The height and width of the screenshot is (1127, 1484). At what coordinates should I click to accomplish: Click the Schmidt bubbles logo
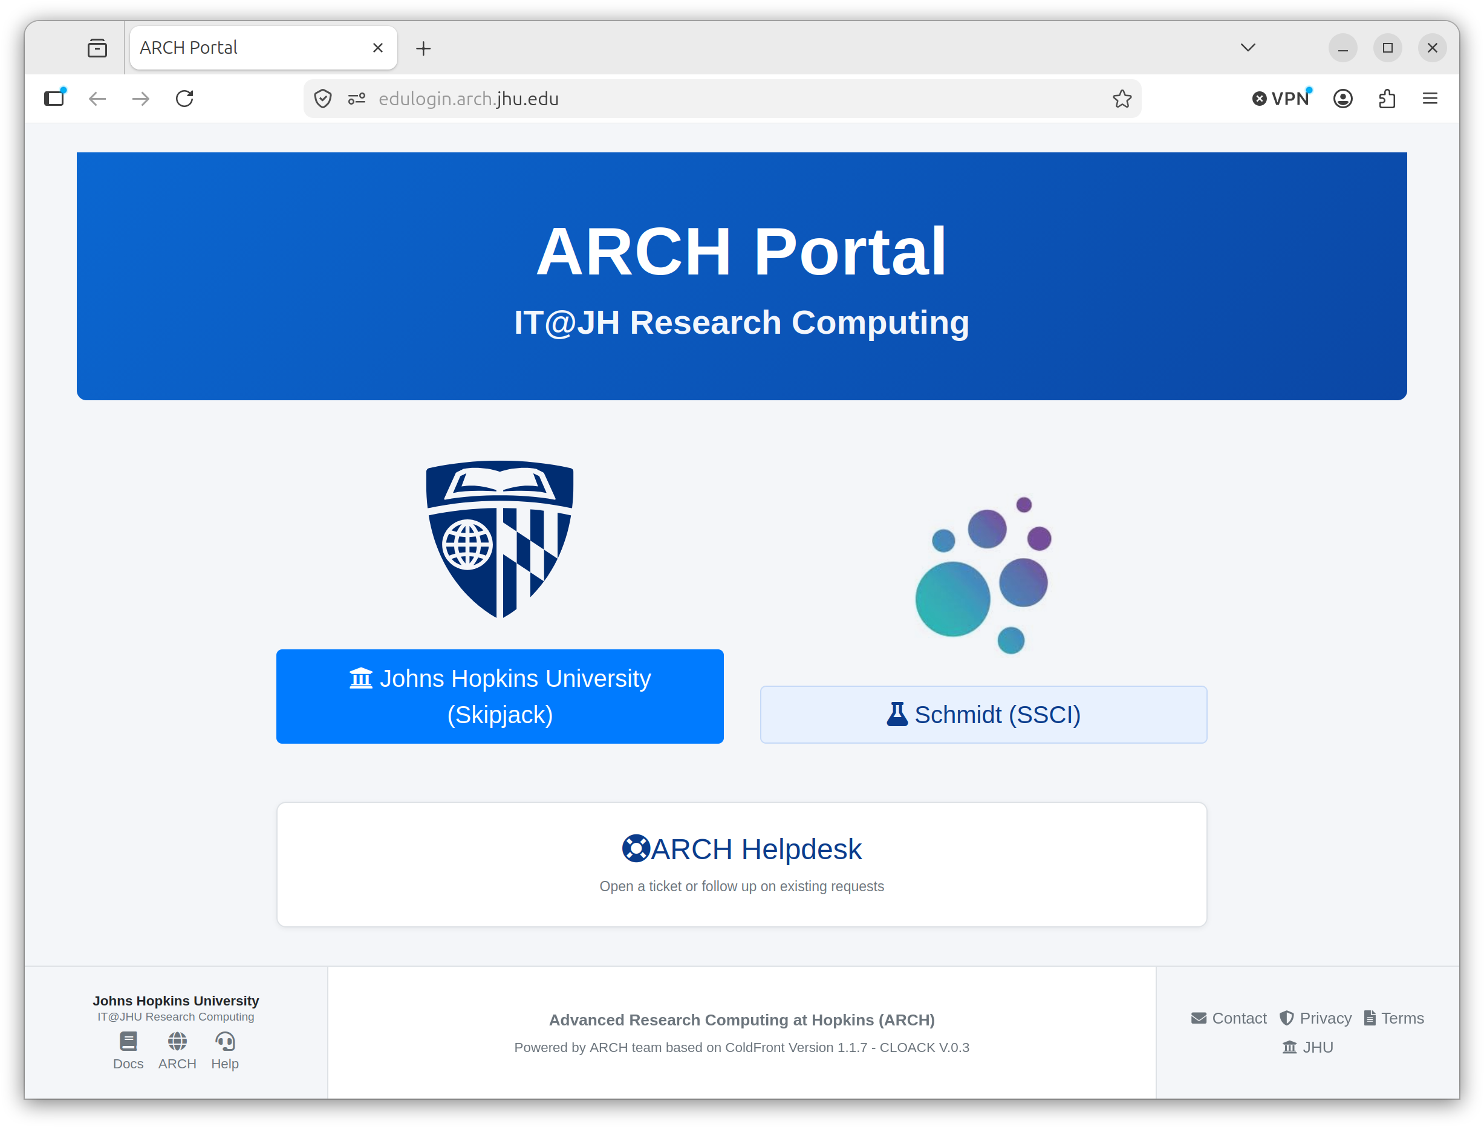pos(983,575)
